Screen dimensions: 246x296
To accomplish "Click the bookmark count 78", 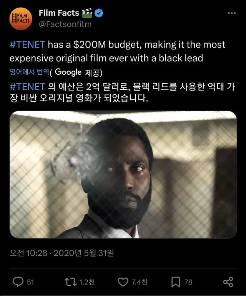I will click(x=188, y=282).
